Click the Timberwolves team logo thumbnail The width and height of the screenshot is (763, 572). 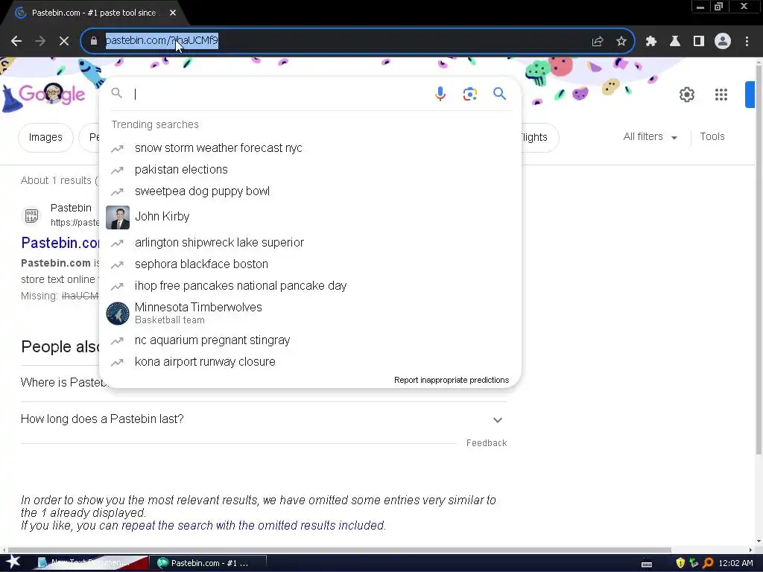coord(118,314)
